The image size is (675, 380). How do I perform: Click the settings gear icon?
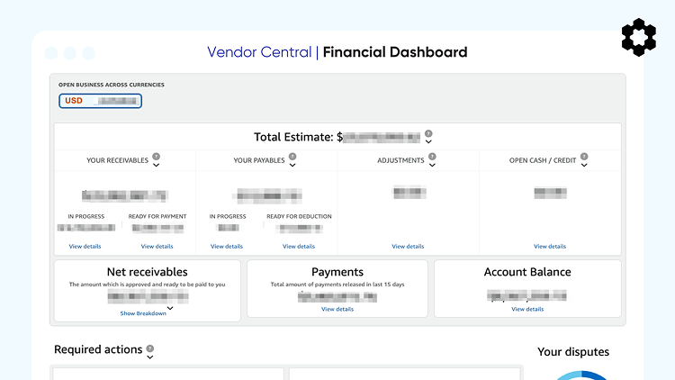click(639, 38)
